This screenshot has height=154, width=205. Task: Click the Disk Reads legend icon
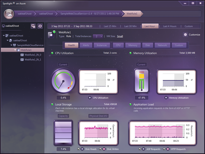point(82,149)
